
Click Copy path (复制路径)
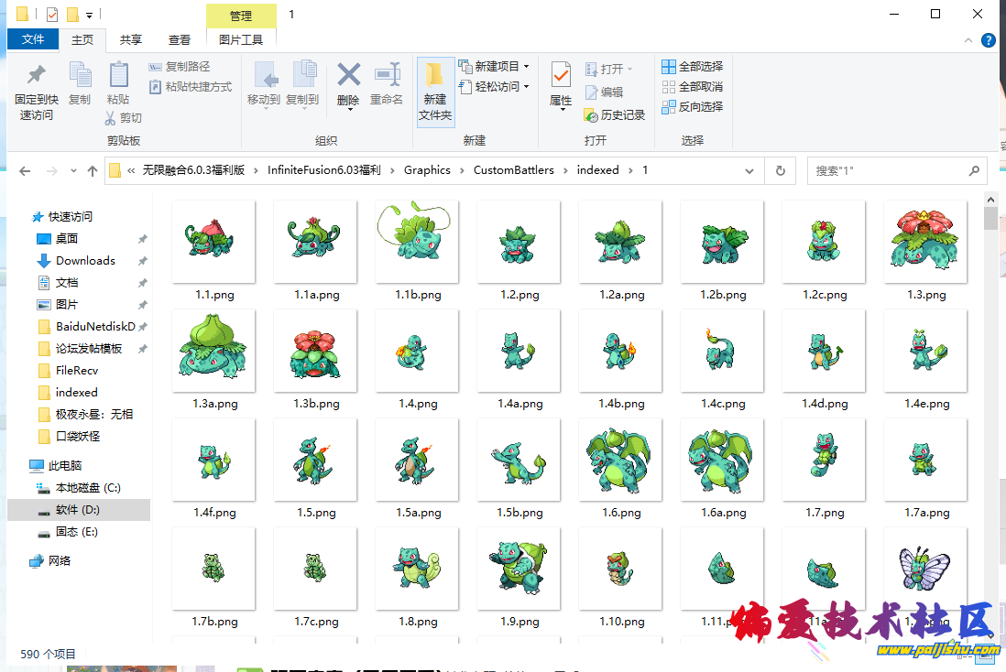coord(179,67)
